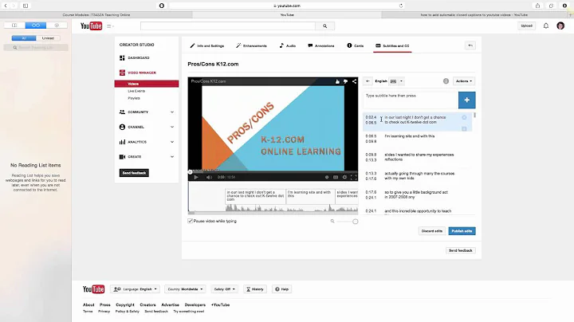The image size is (574, 322).
Task: Select Videos under Video Manager
Action: click(147, 84)
